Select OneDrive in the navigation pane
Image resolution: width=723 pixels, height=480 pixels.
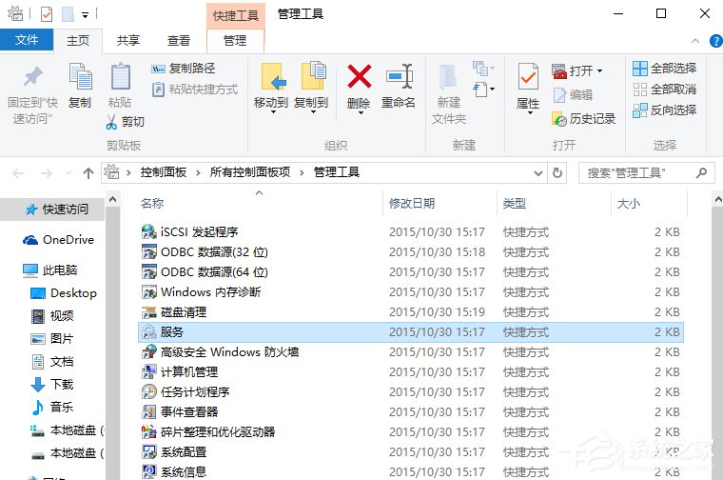pos(58,240)
